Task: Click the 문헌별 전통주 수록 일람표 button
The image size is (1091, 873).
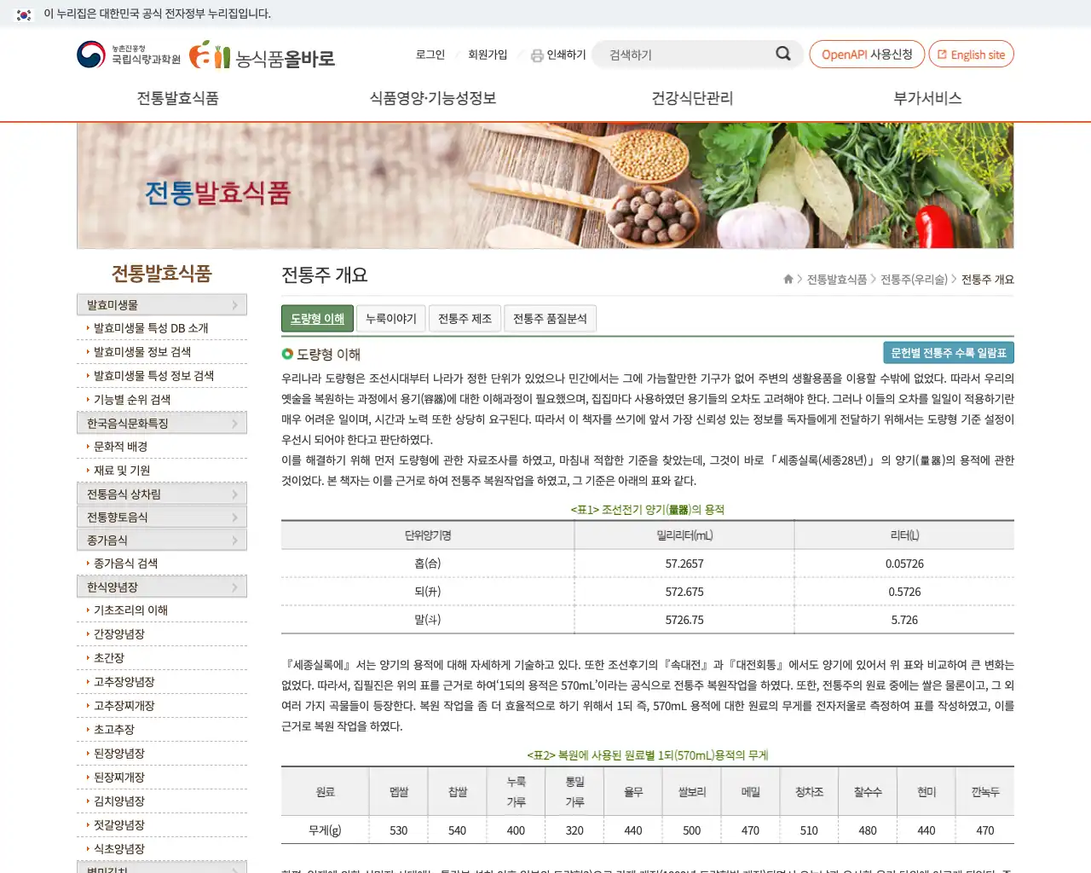Action: pos(948,352)
